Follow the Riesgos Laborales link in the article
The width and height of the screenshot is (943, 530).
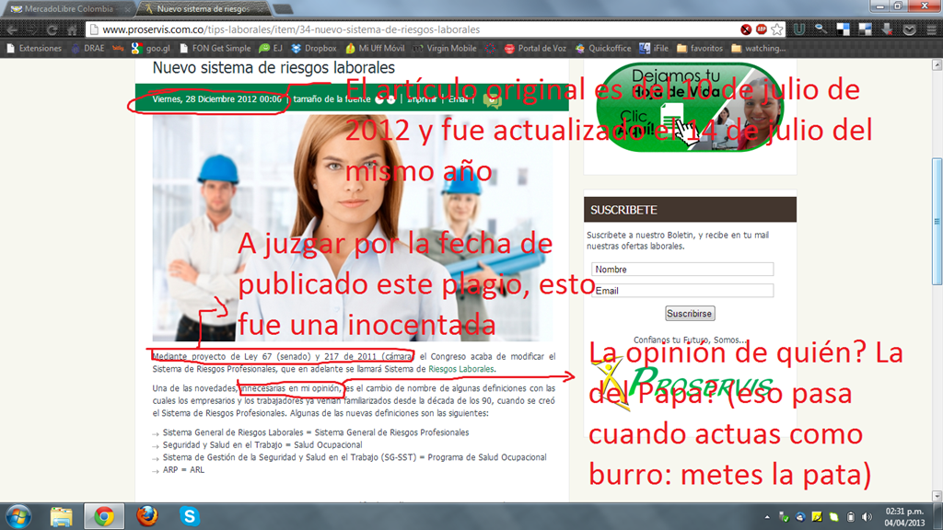pyautogui.click(x=461, y=369)
